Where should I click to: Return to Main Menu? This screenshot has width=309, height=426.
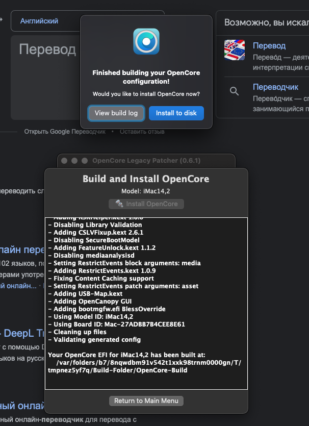(146, 400)
